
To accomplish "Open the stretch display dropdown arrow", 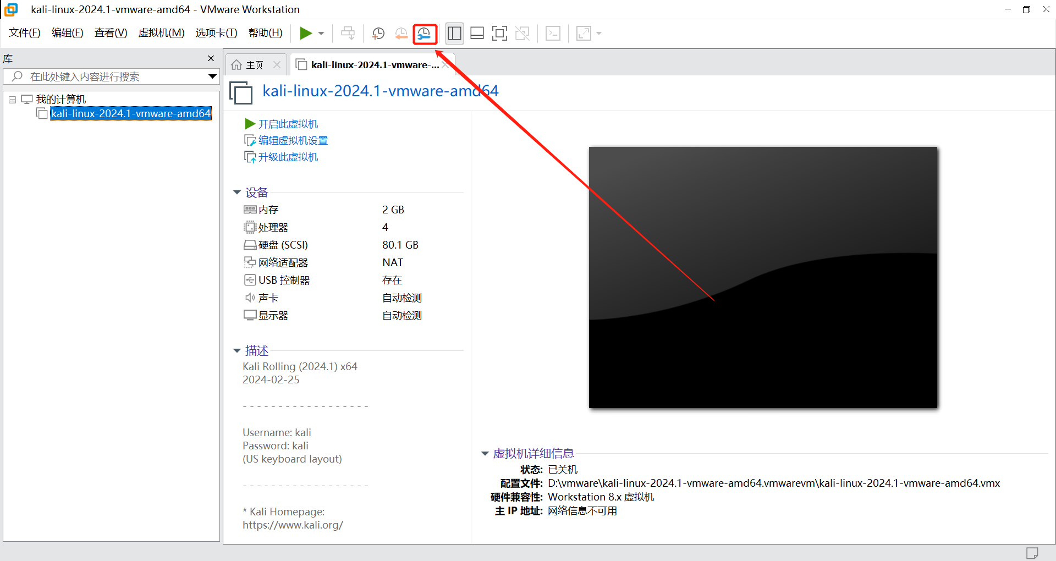I will click(599, 34).
